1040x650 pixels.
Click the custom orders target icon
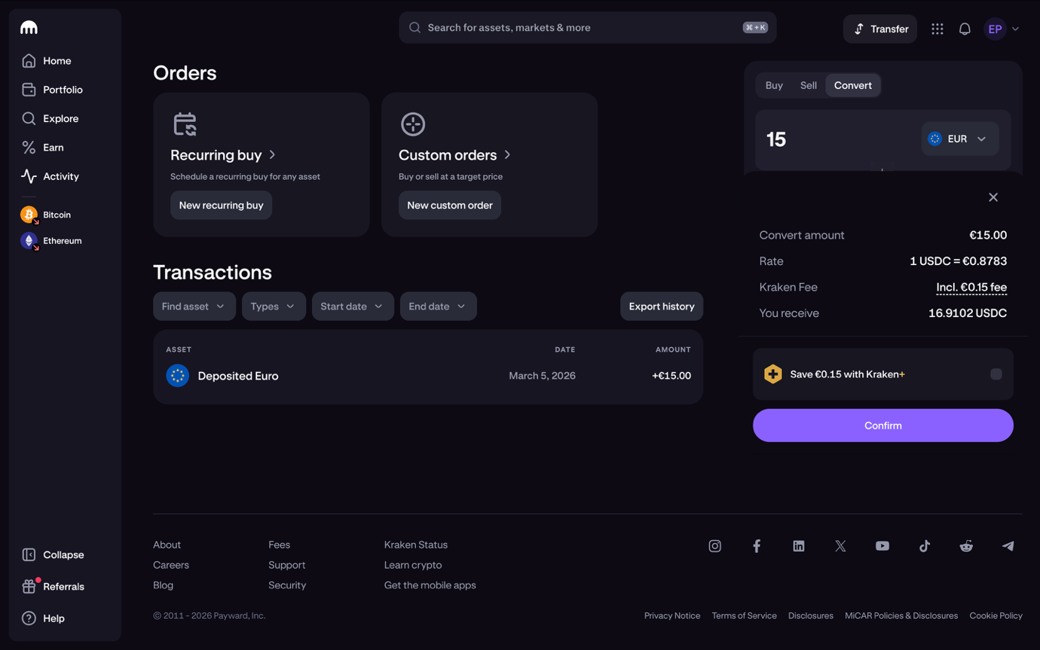coord(413,124)
